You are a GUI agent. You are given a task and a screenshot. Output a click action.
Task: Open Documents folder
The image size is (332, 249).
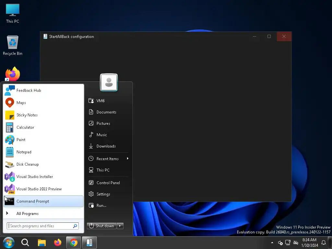pos(108,112)
